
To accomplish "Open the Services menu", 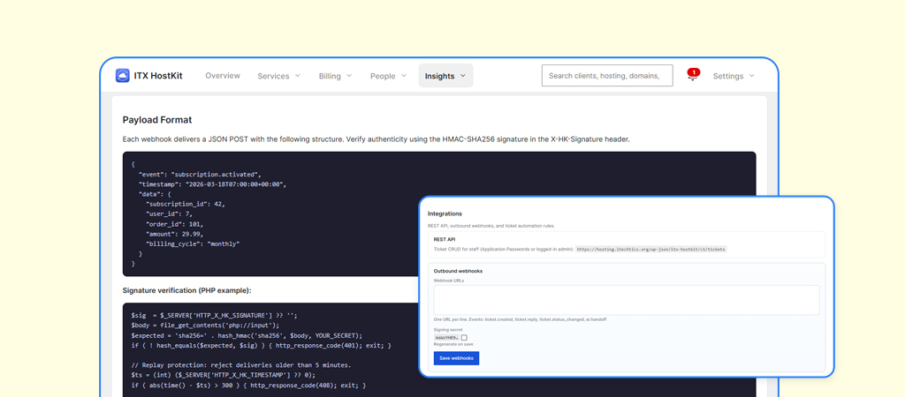I will coord(278,76).
